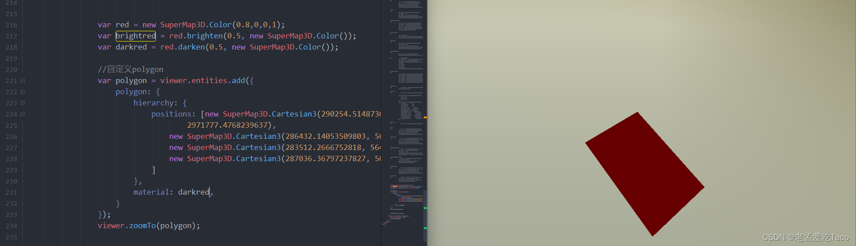Collapse the fold marker on line 222

click(x=22, y=92)
